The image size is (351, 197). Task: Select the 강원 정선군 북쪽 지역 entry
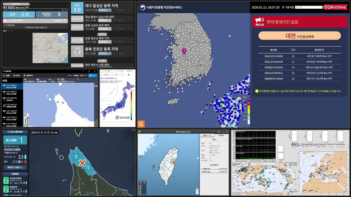(x=102, y=40)
